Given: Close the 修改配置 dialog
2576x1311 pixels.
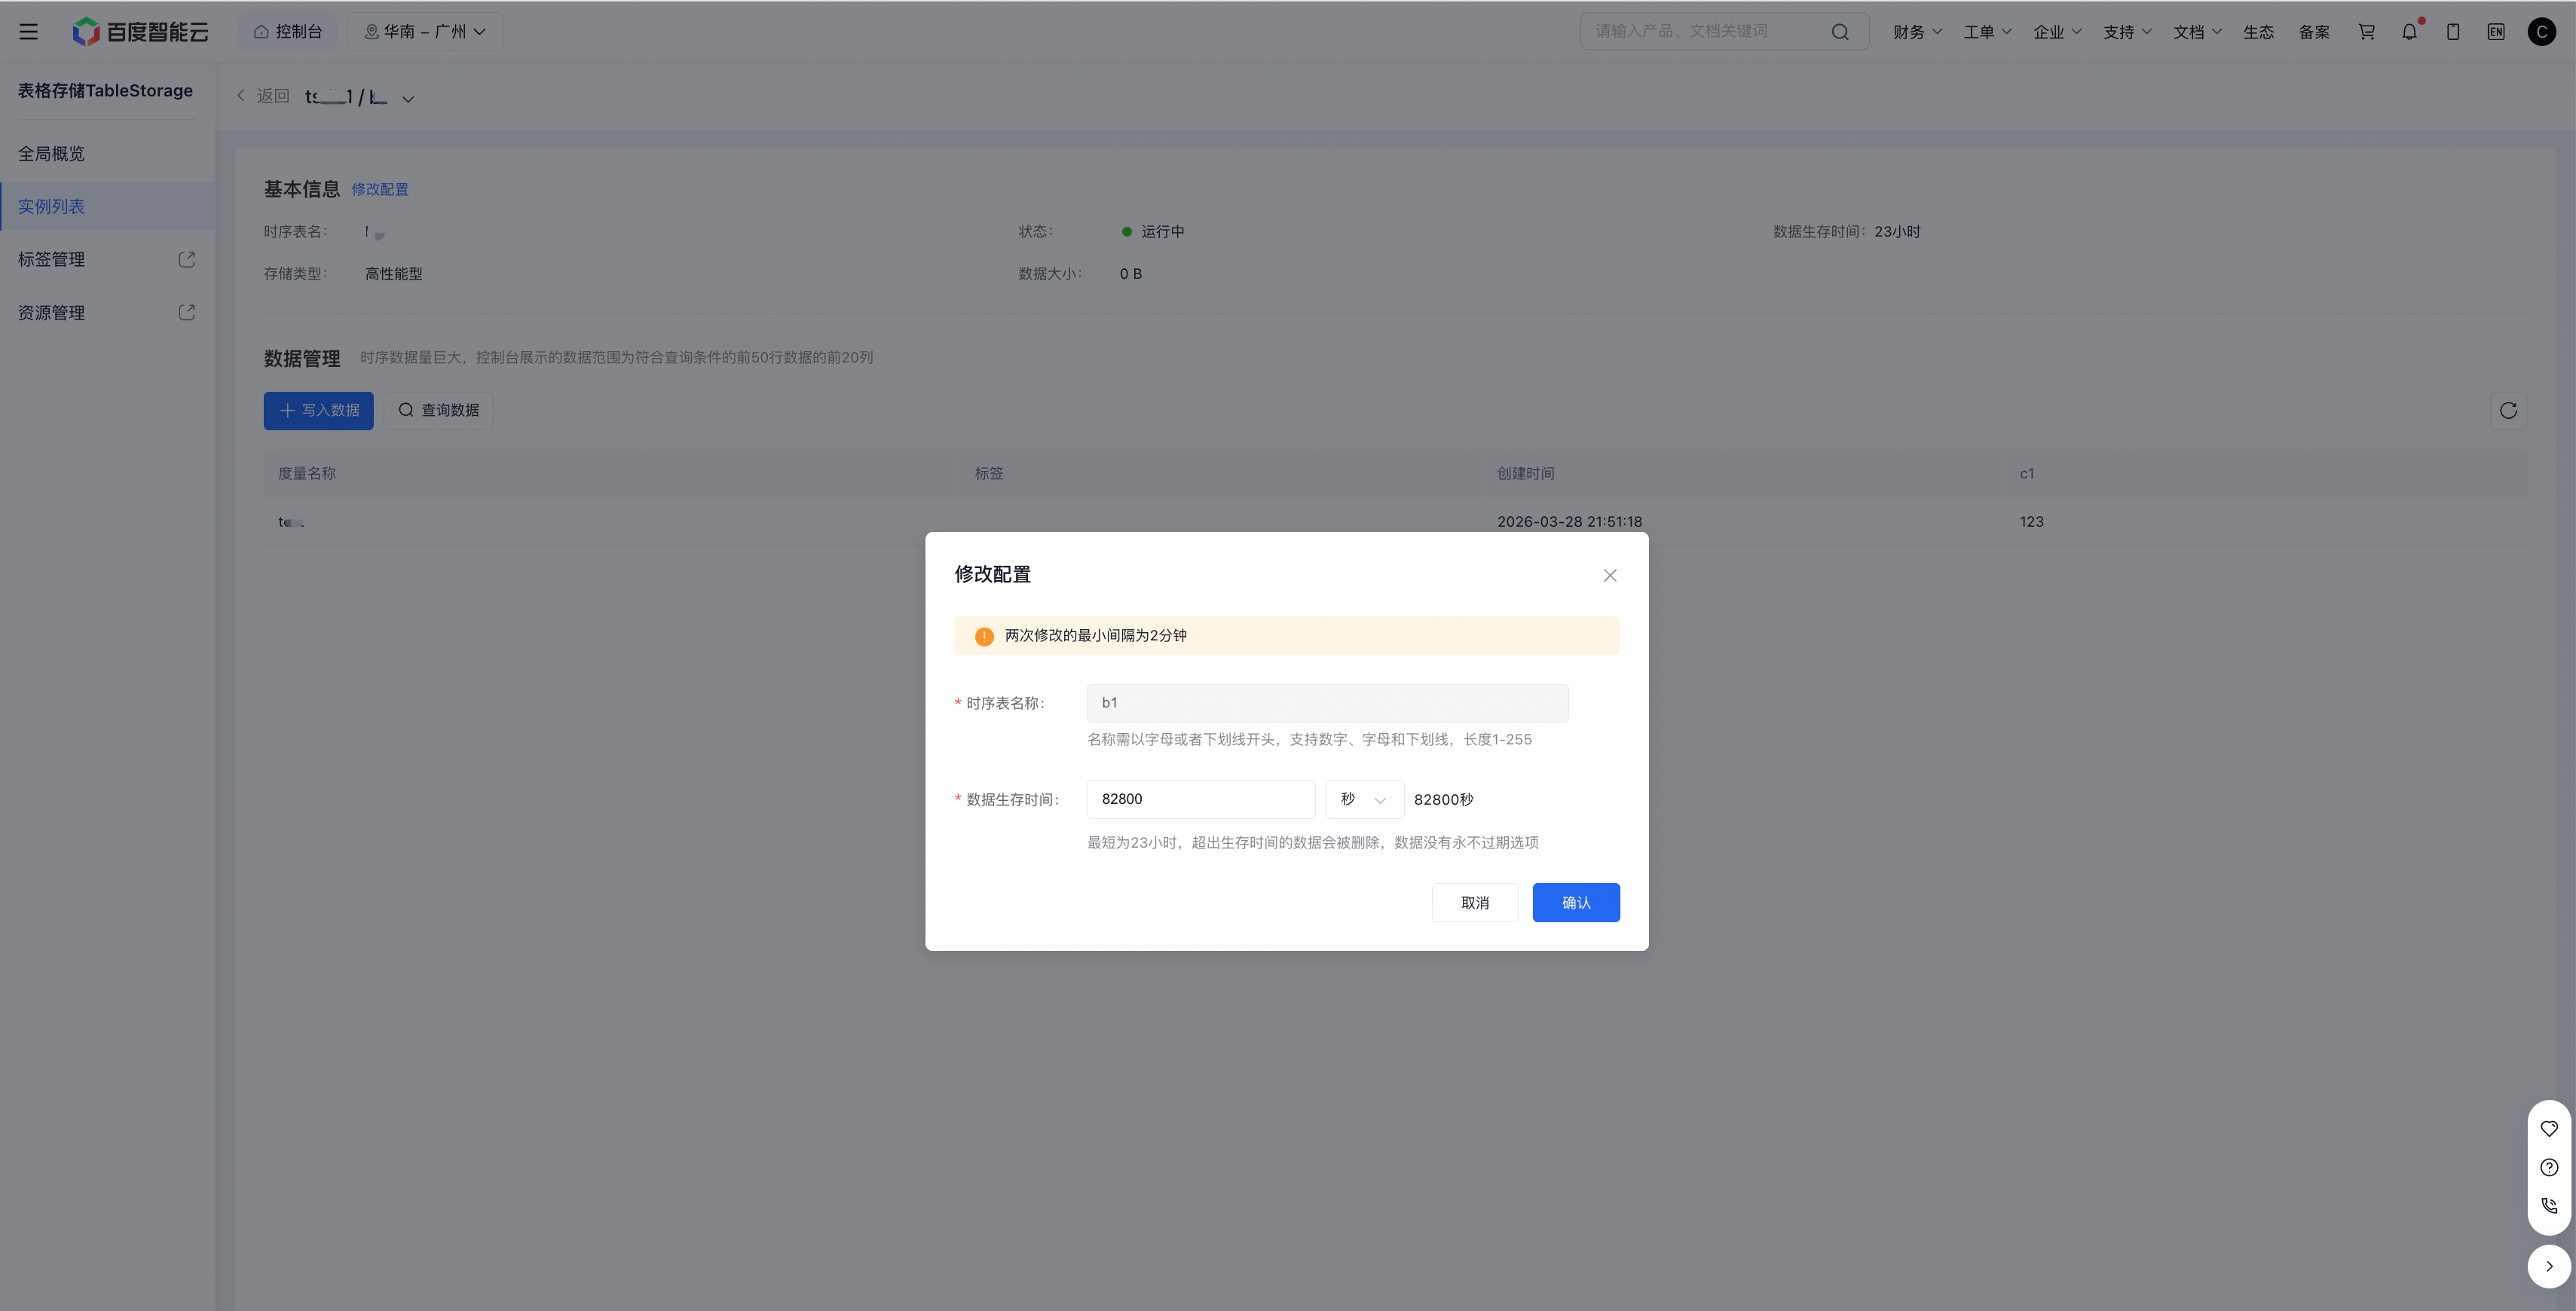Looking at the screenshot, I should point(1609,575).
